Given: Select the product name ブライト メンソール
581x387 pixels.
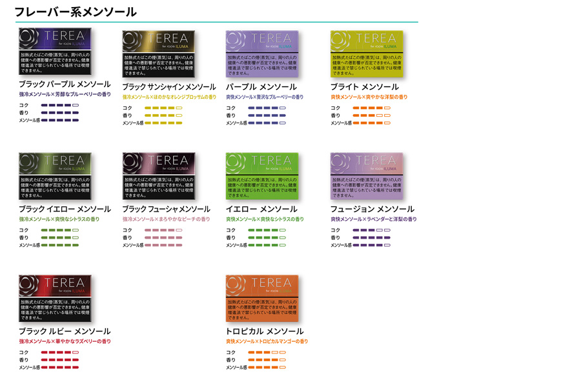Looking at the screenshot, I should [x=365, y=86].
